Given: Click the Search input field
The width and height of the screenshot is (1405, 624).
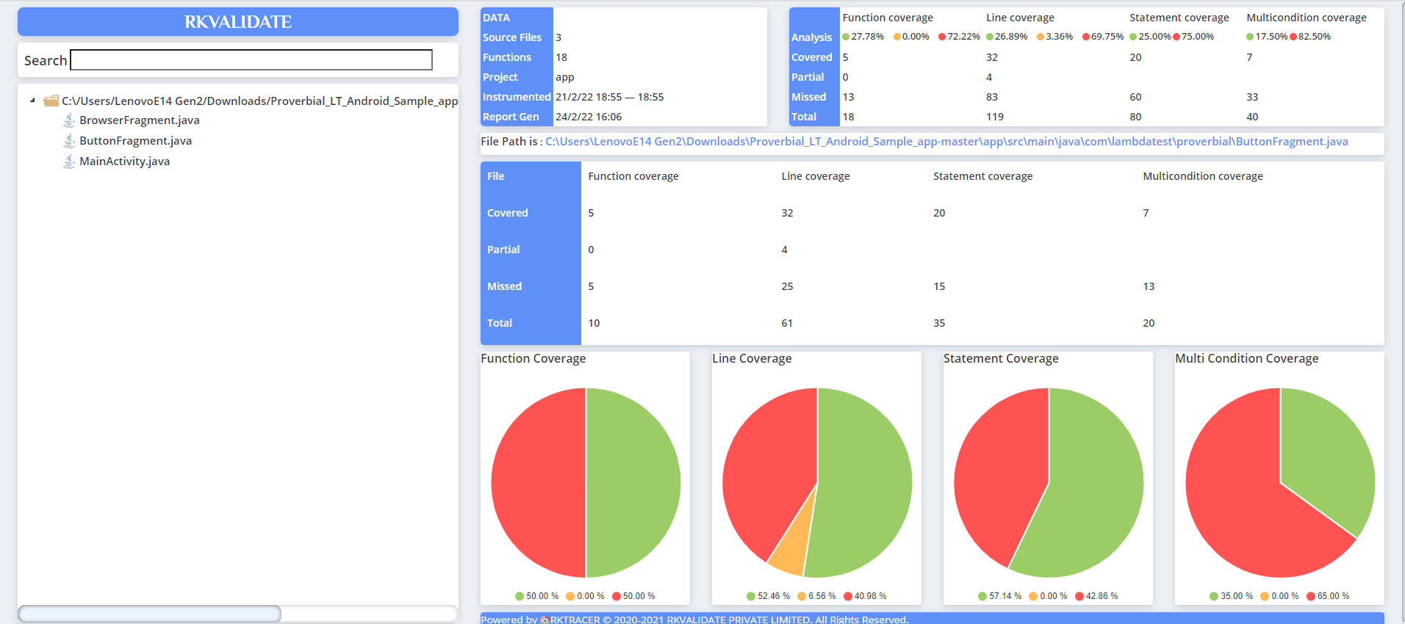Looking at the screenshot, I should point(251,60).
